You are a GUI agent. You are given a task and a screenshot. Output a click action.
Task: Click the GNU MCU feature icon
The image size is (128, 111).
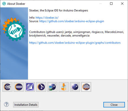86,87
